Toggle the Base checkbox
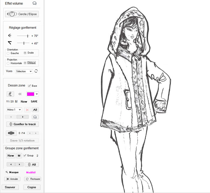210x193 pixels. click(x=29, y=86)
